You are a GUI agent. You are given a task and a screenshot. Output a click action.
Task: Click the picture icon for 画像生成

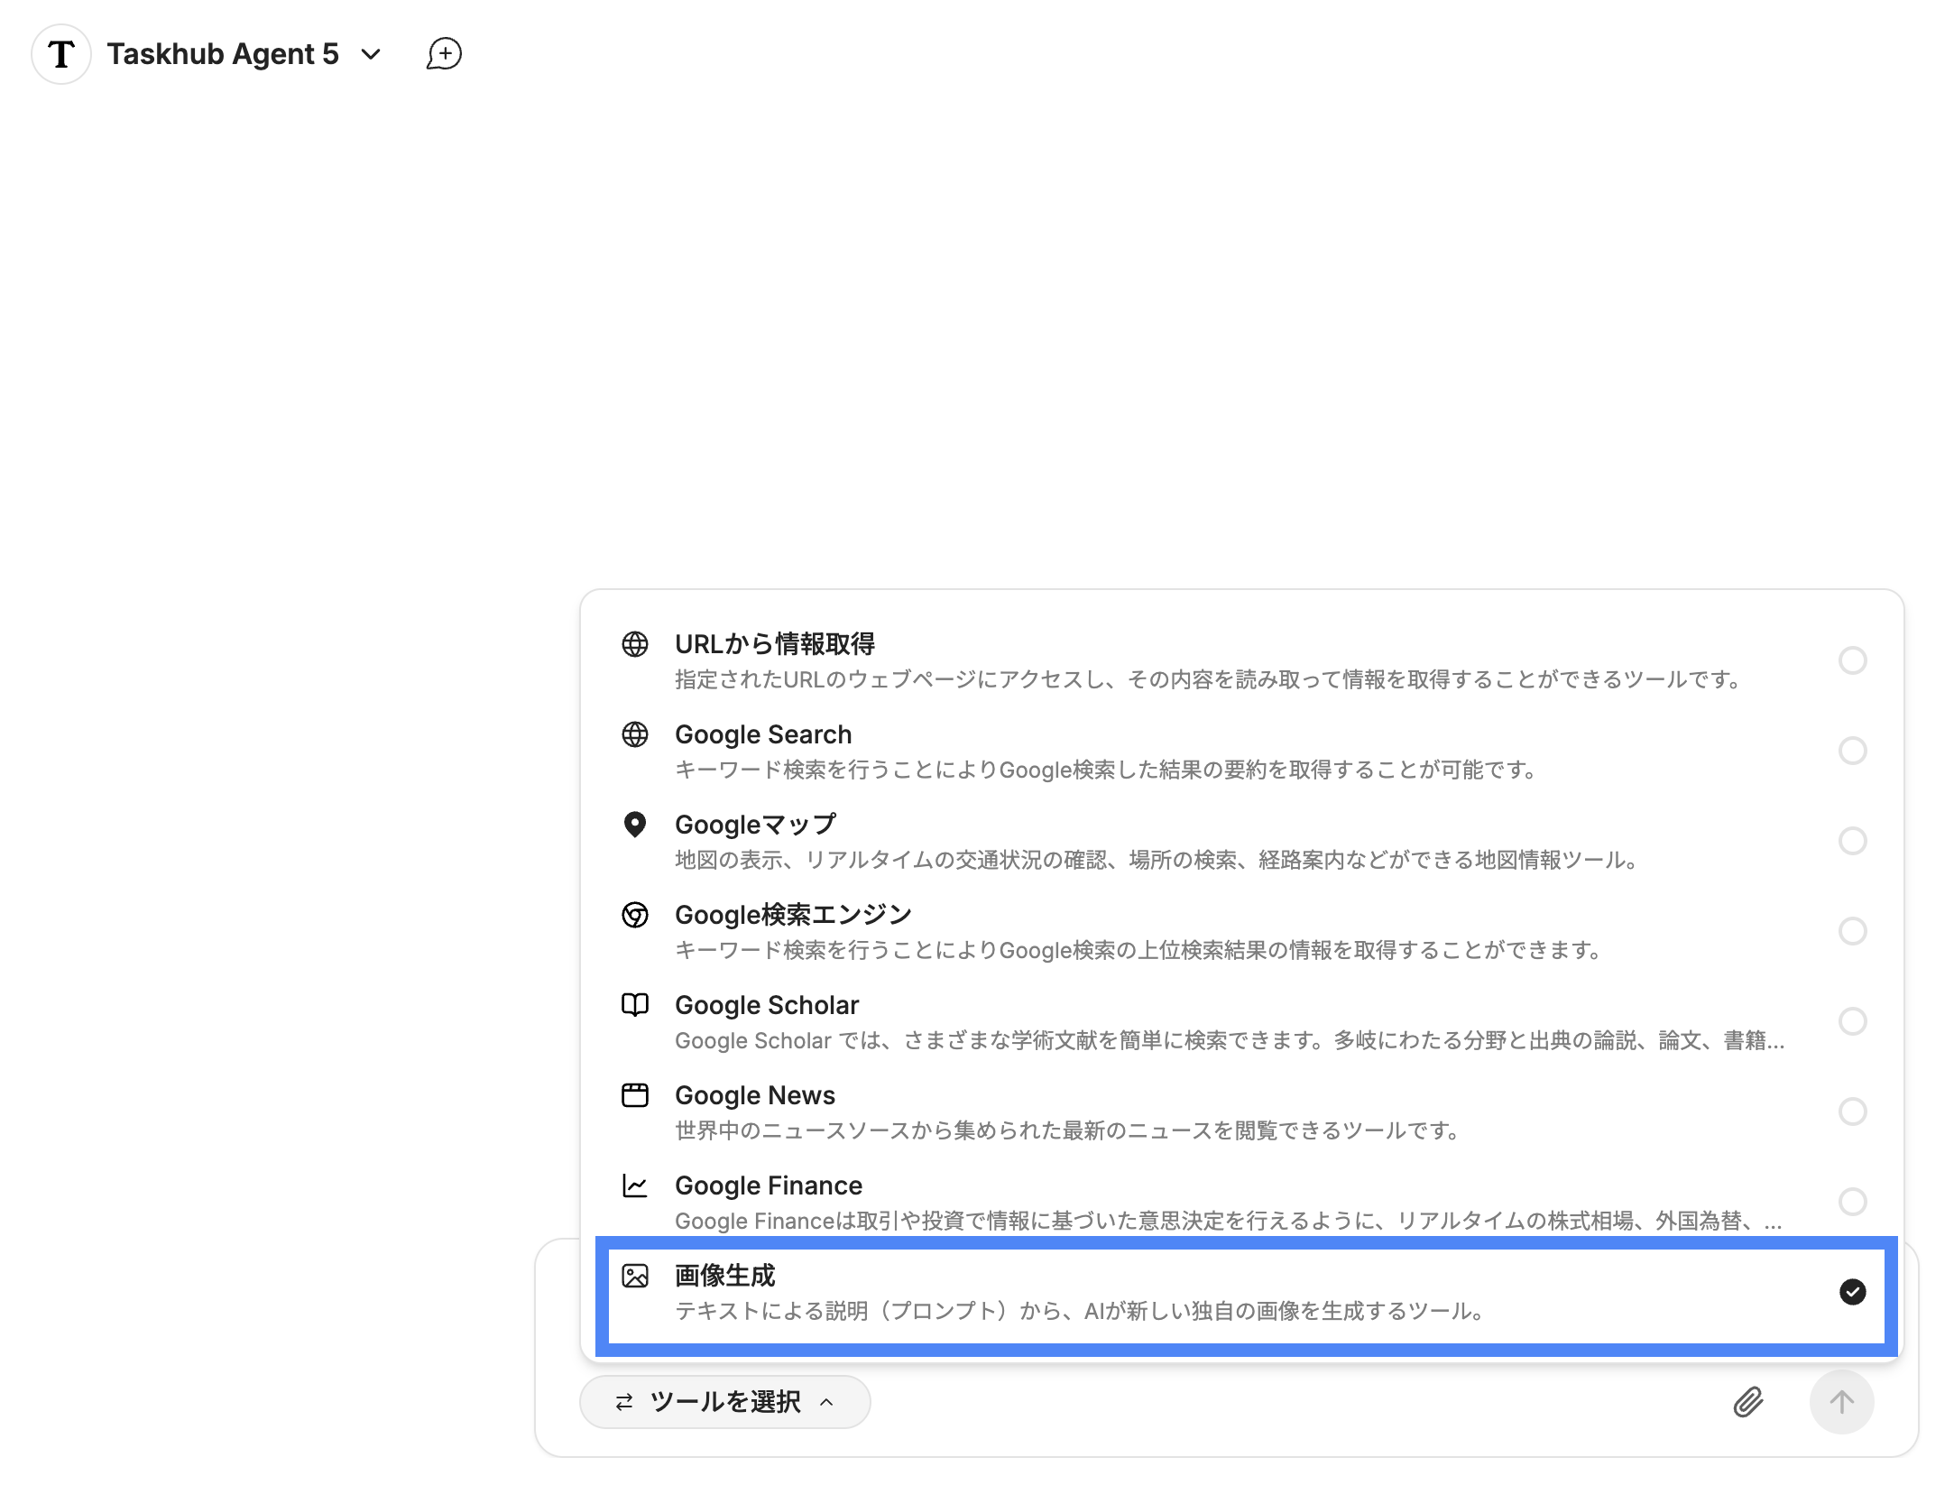635,1276
